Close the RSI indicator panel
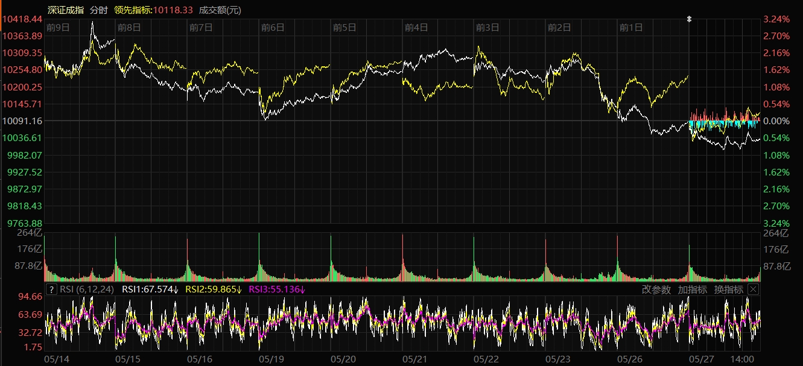 pyautogui.click(x=752, y=289)
